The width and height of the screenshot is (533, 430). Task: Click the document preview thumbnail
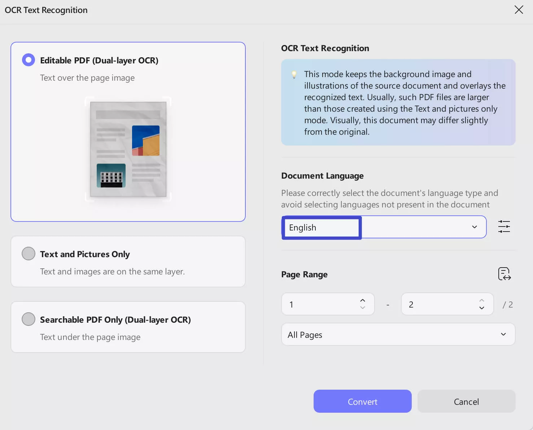(x=128, y=149)
